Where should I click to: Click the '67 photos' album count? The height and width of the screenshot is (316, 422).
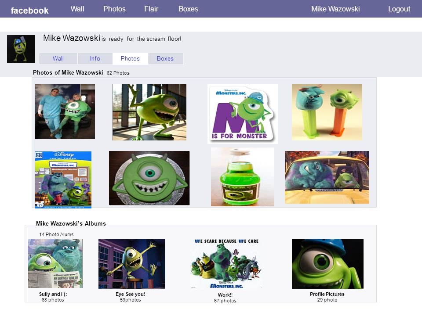[225, 301]
